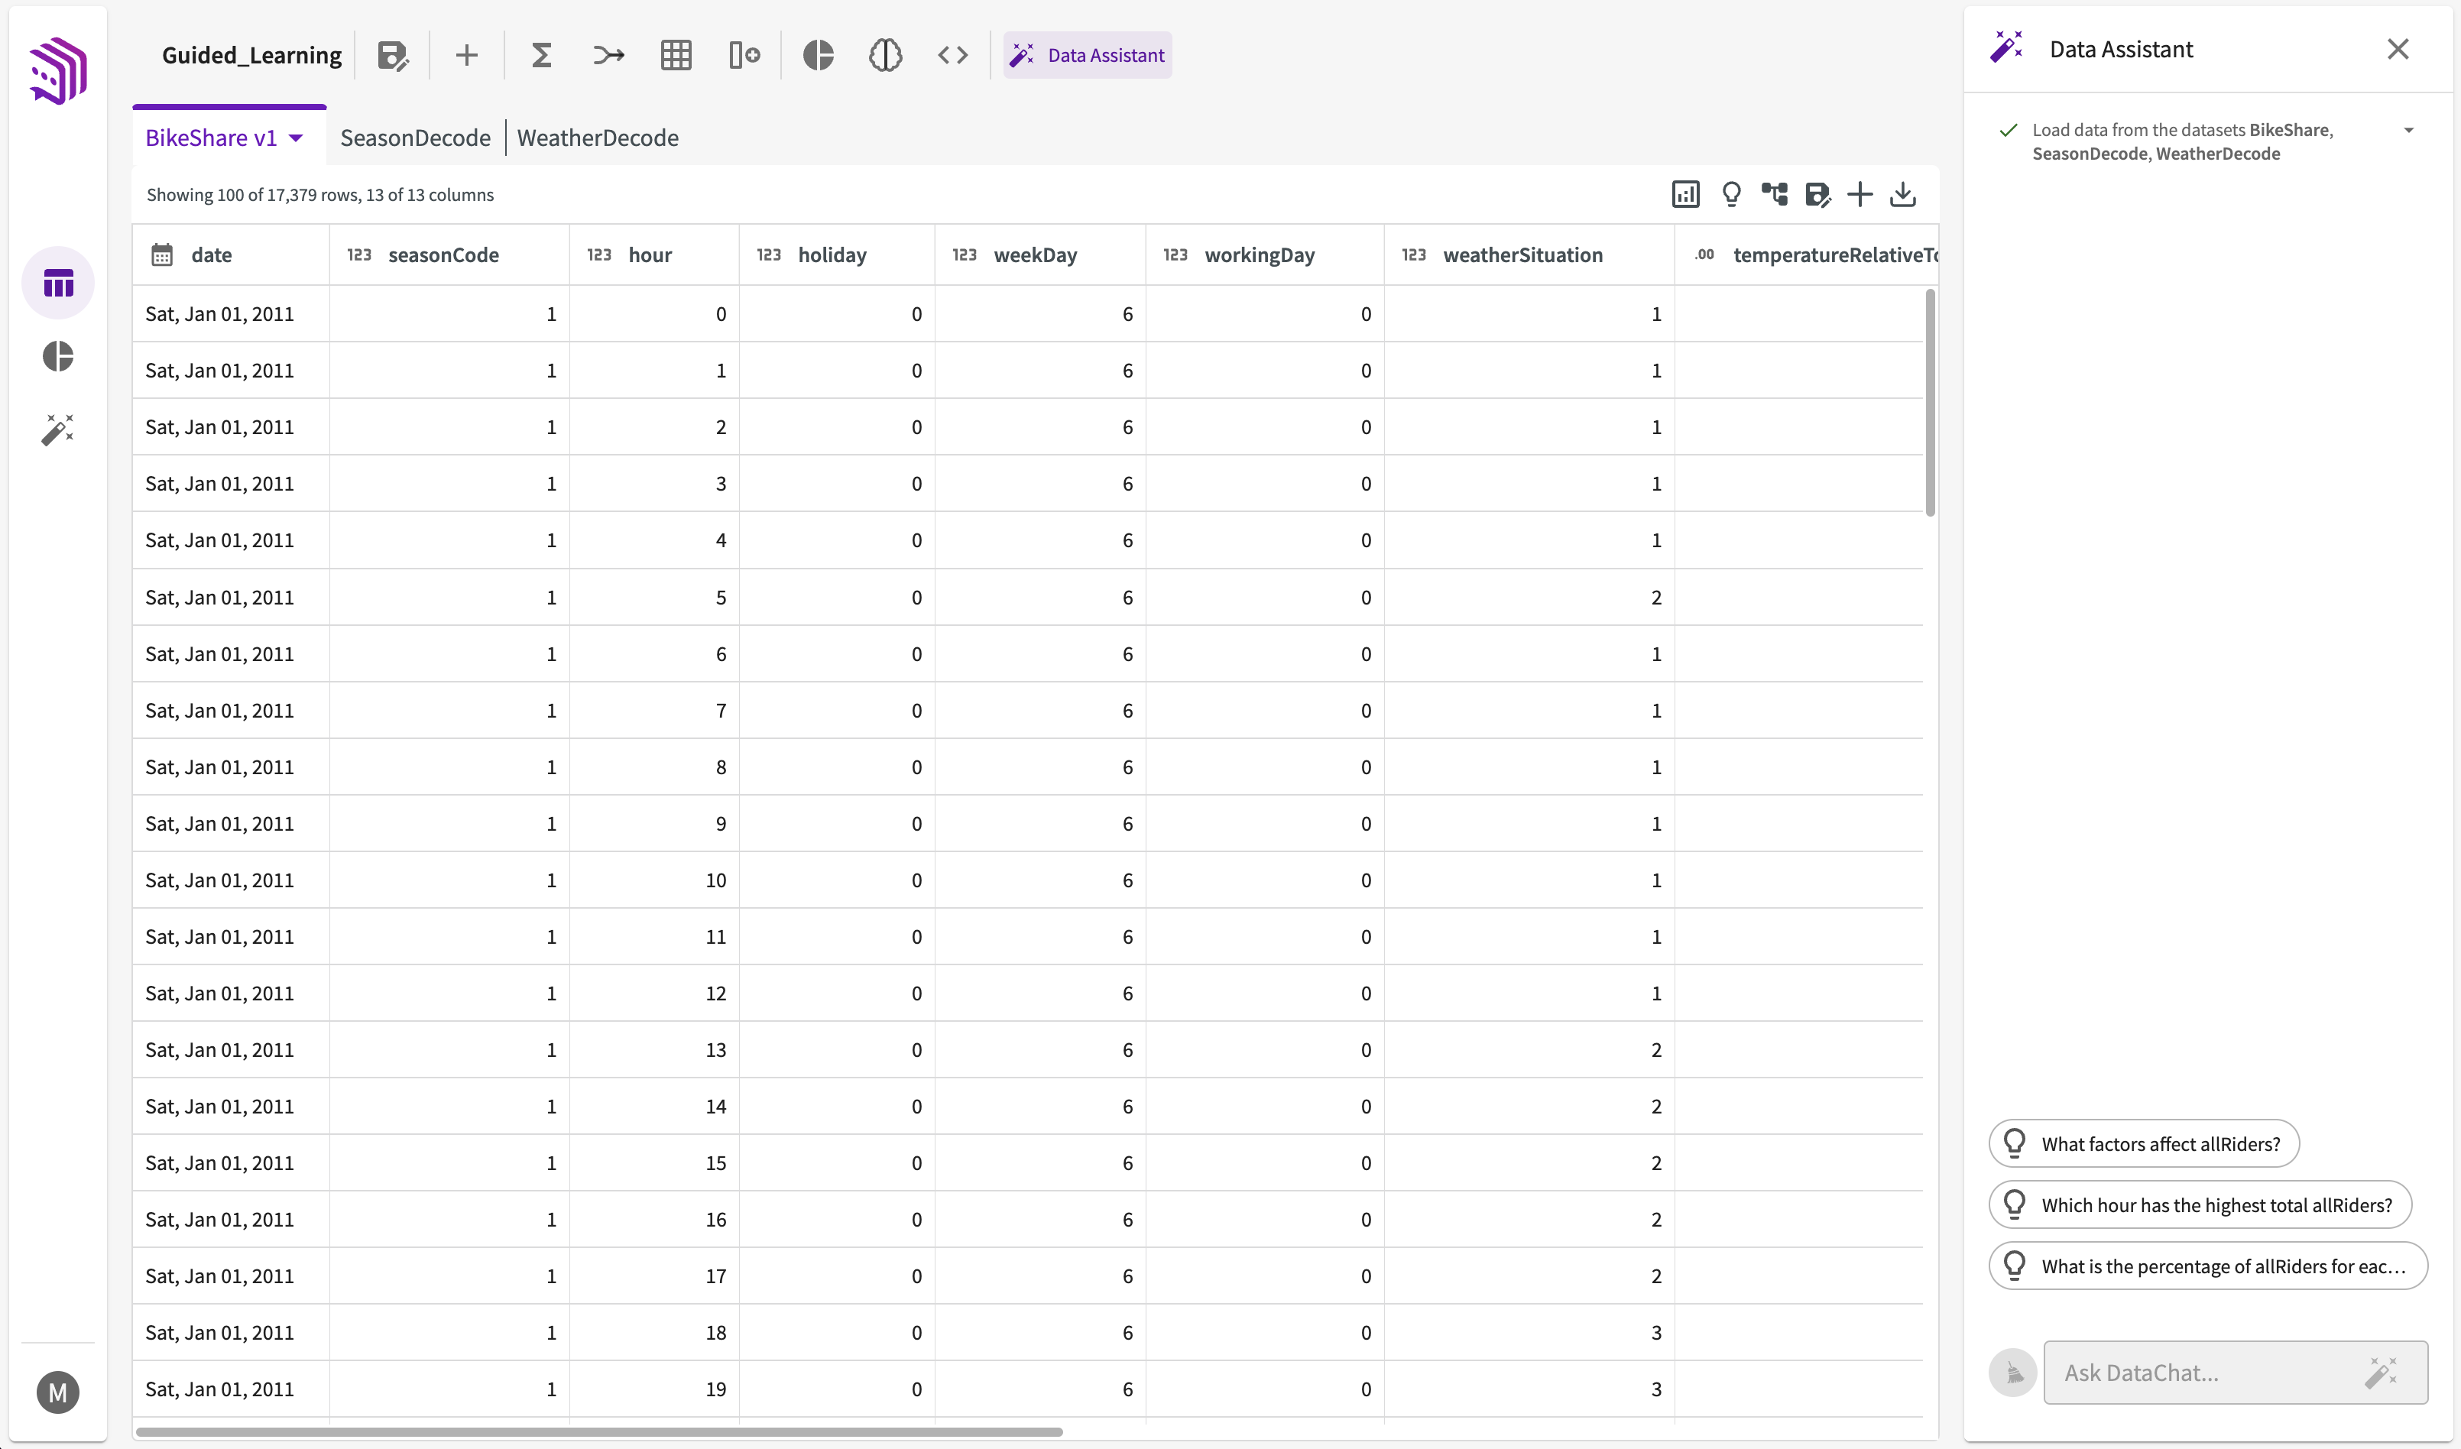The width and height of the screenshot is (2461, 1449).
Task: Click weatherSituation cell in hour 5 row
Action: click(x=1529, y=598)
